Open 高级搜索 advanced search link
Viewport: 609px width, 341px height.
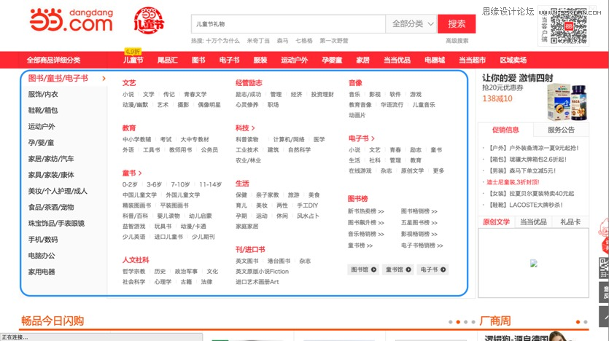tap(457, 41)
